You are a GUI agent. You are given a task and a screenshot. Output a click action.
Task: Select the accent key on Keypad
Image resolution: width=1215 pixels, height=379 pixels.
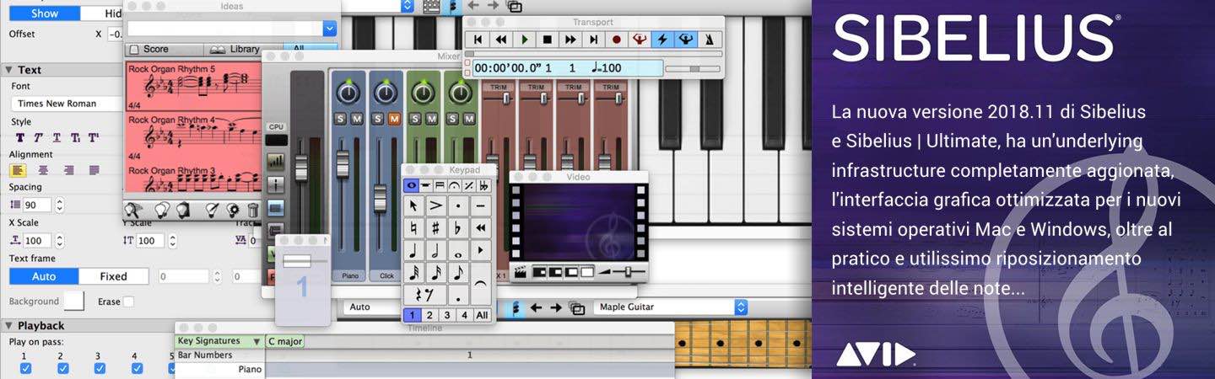436,206
